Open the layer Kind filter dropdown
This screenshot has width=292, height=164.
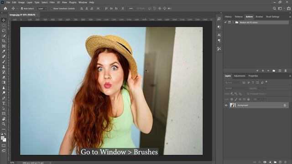click(233, 82)
